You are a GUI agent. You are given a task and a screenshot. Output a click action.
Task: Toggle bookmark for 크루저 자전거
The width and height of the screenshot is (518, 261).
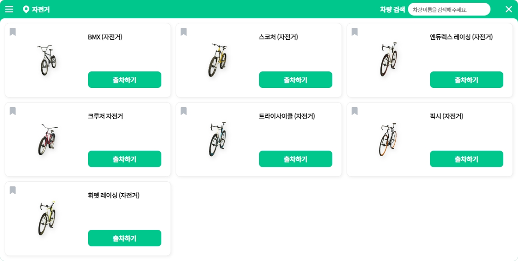13,111
